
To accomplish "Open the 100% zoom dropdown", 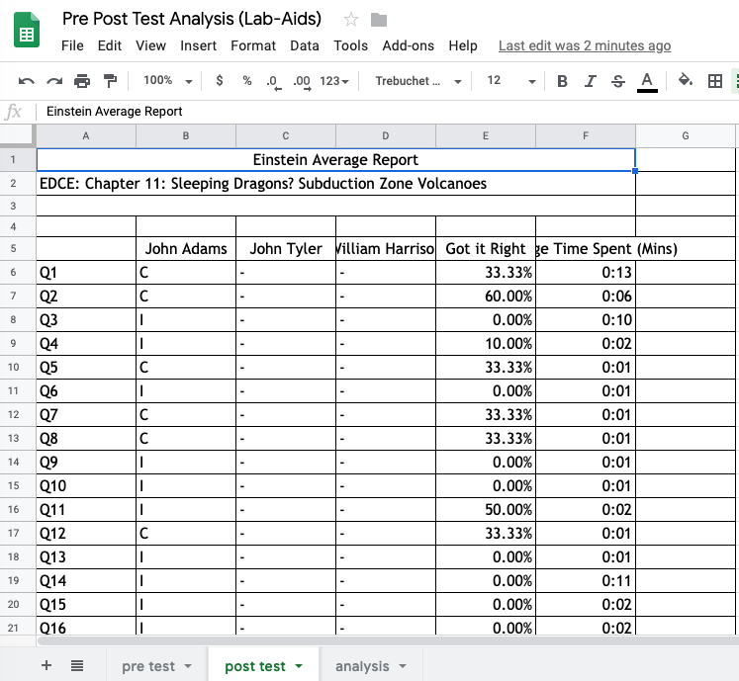I will tap(164, 81).
